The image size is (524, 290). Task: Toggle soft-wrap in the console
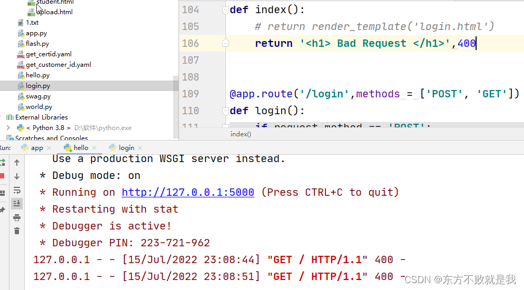[17, 190]
